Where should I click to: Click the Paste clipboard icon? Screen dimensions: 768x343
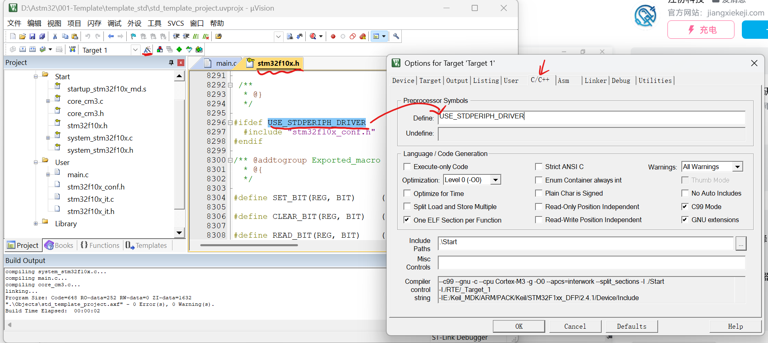pyautogui.click(x=75, y=36)
